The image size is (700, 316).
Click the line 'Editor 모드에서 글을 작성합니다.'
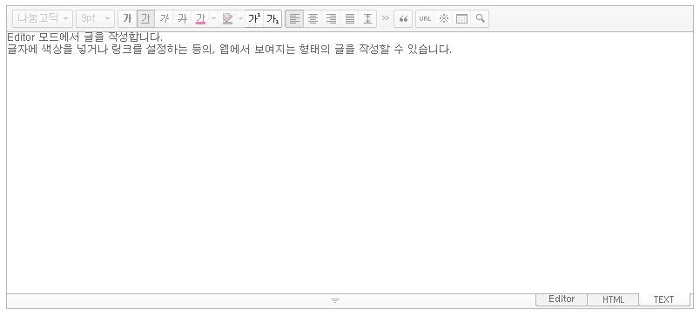click(x=84, y=37)
